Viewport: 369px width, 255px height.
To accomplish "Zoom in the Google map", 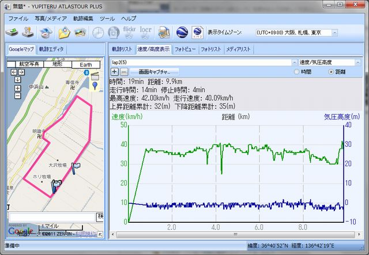I will [18, 88].
